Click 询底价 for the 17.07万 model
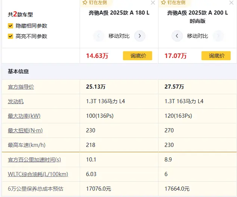Viewport: 237px width, 197px height. [216, 56]
